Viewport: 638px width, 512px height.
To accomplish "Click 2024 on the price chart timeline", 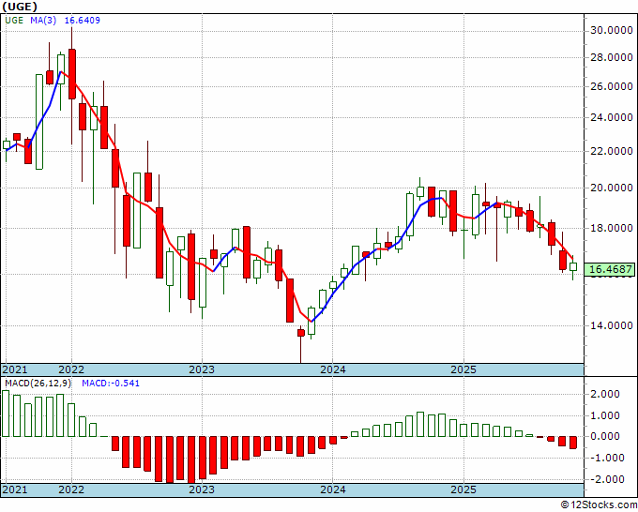I will (332, 369).
